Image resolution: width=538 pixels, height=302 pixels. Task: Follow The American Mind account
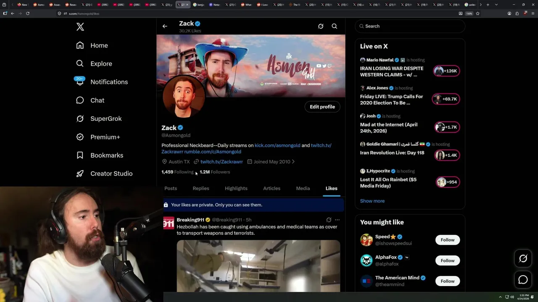(x=448, y=281)
